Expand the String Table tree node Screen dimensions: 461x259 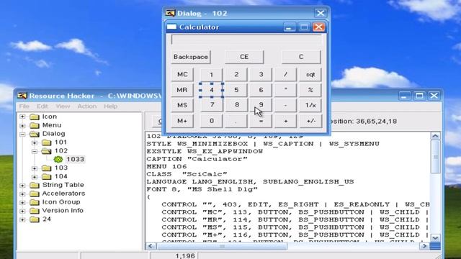point(22,186)
